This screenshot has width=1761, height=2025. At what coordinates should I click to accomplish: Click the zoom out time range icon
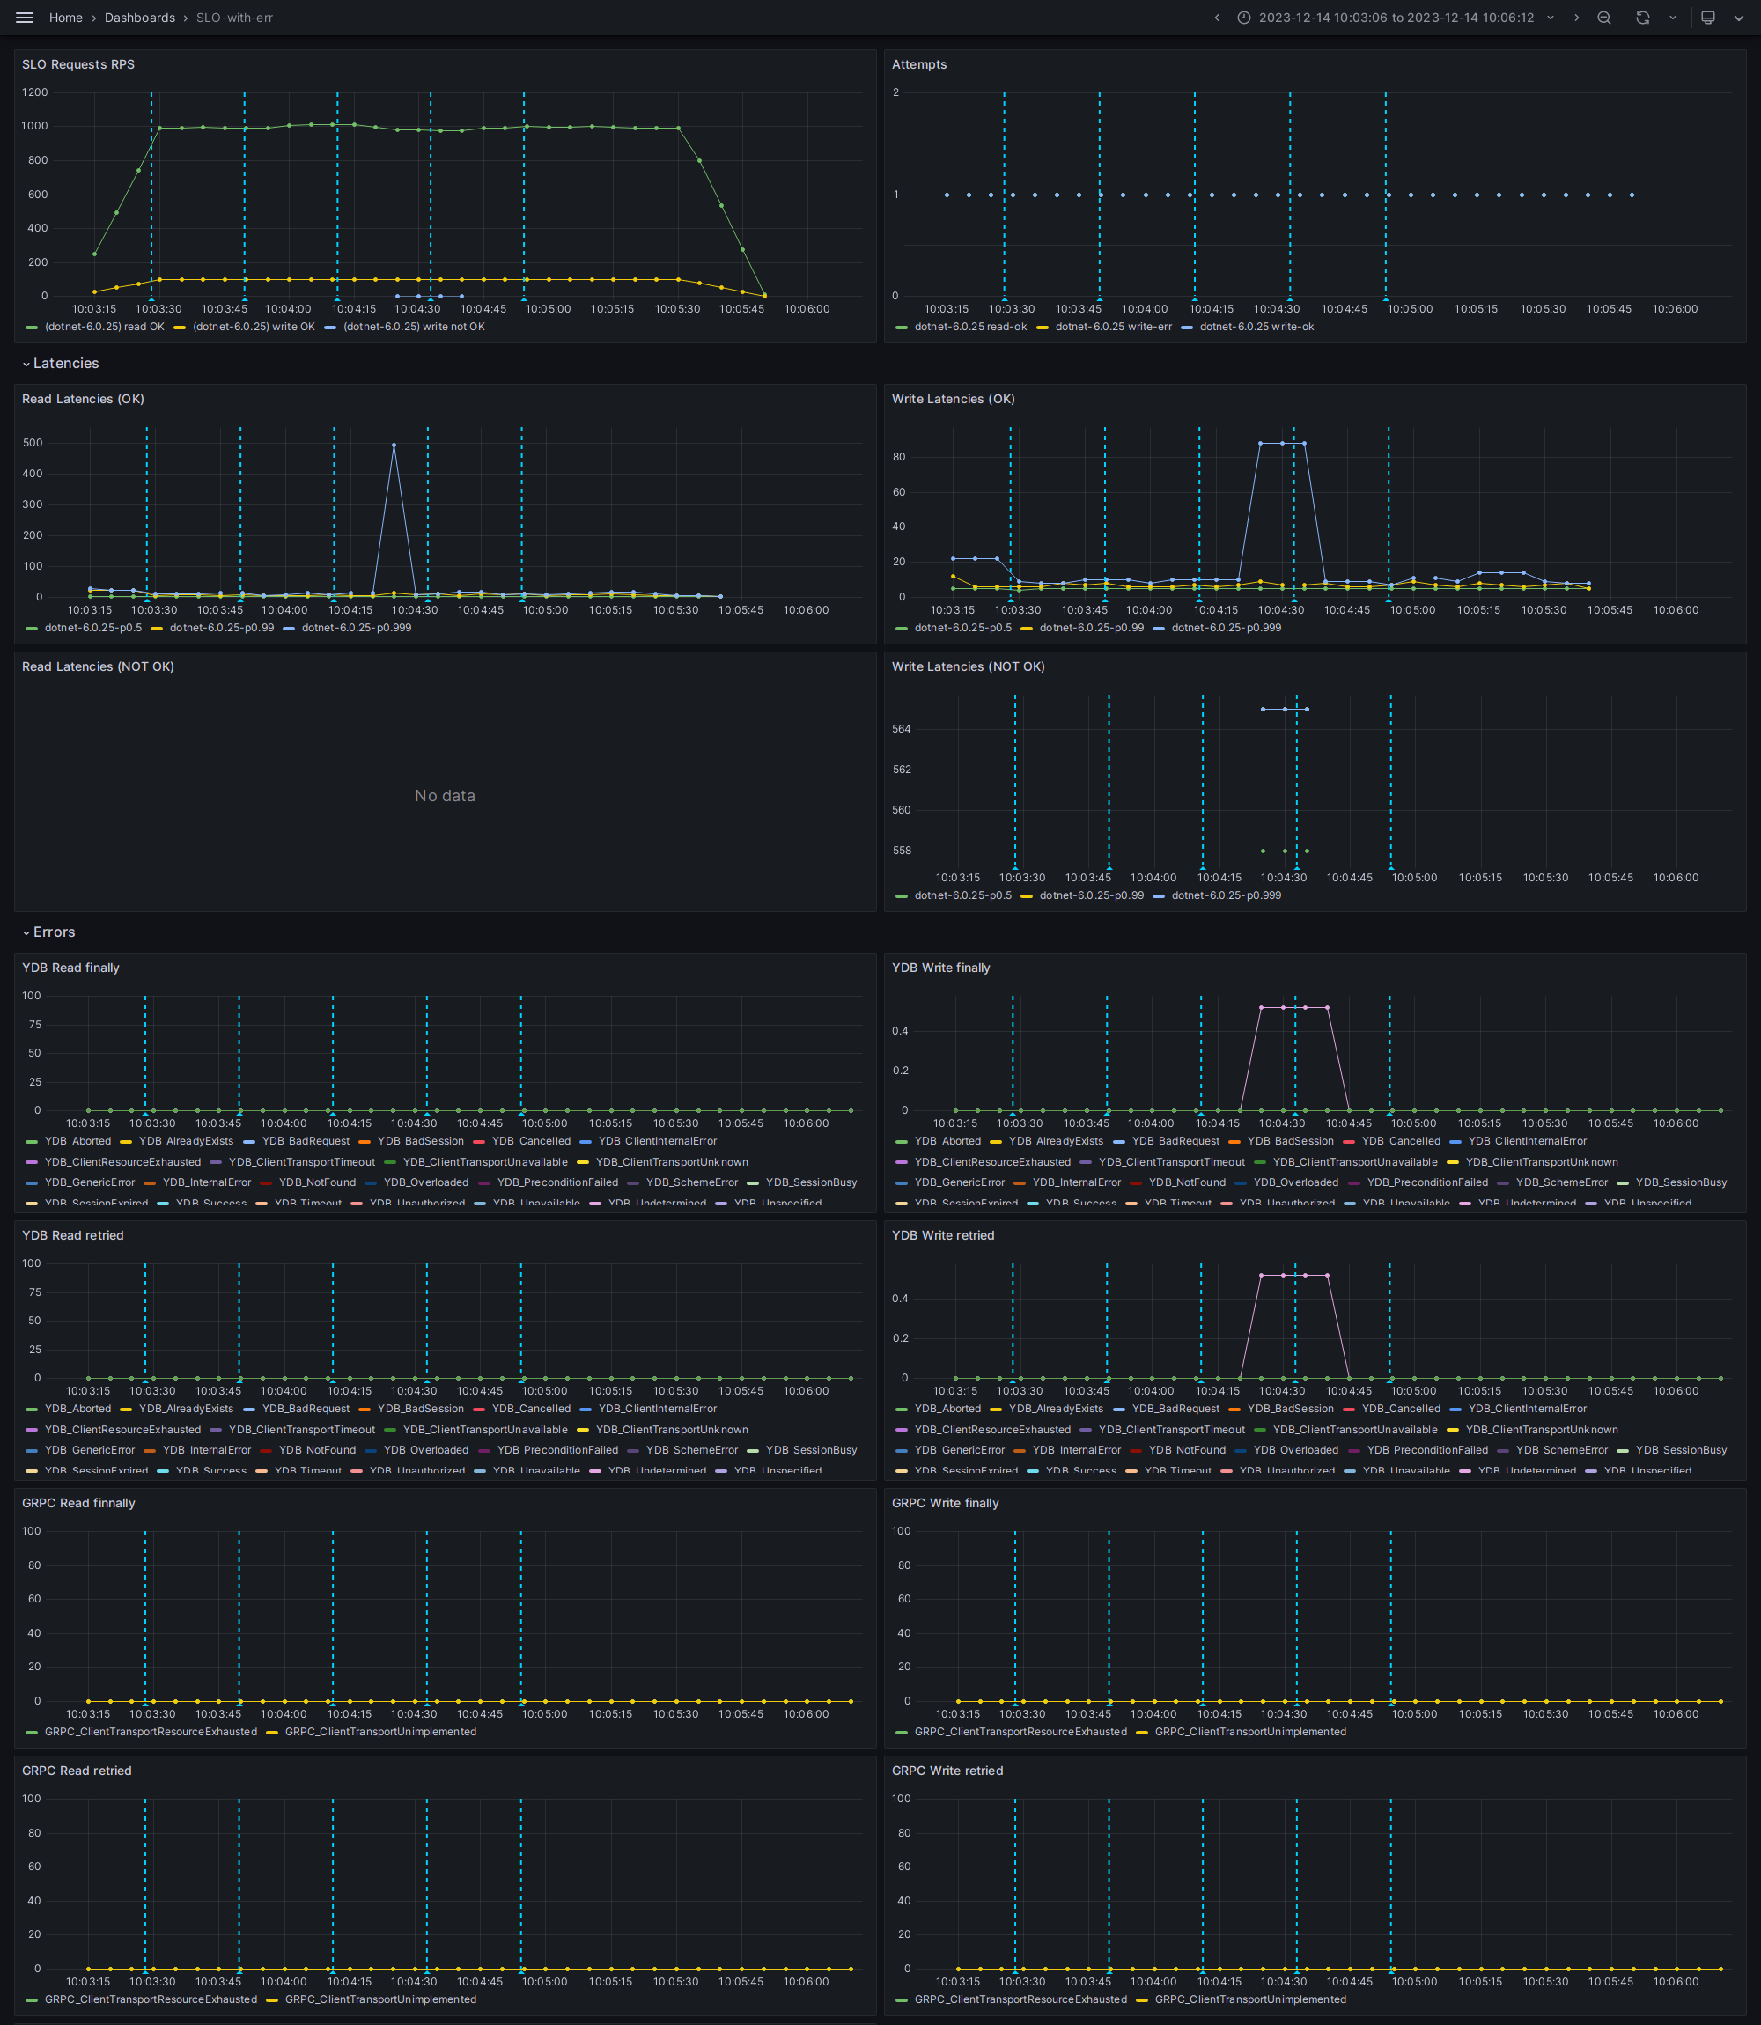[x=1603, y=18]
